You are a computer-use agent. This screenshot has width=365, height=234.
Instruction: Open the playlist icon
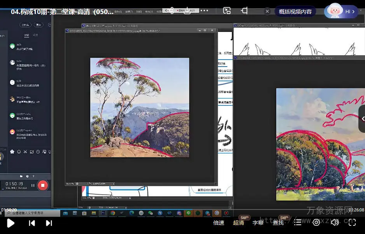pos(298,223)
